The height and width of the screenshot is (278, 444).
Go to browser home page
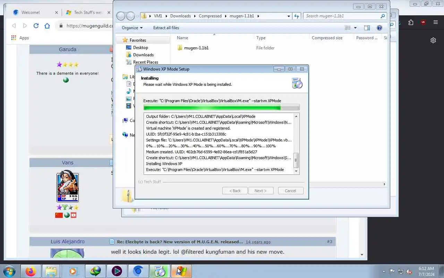pos(47,26)
